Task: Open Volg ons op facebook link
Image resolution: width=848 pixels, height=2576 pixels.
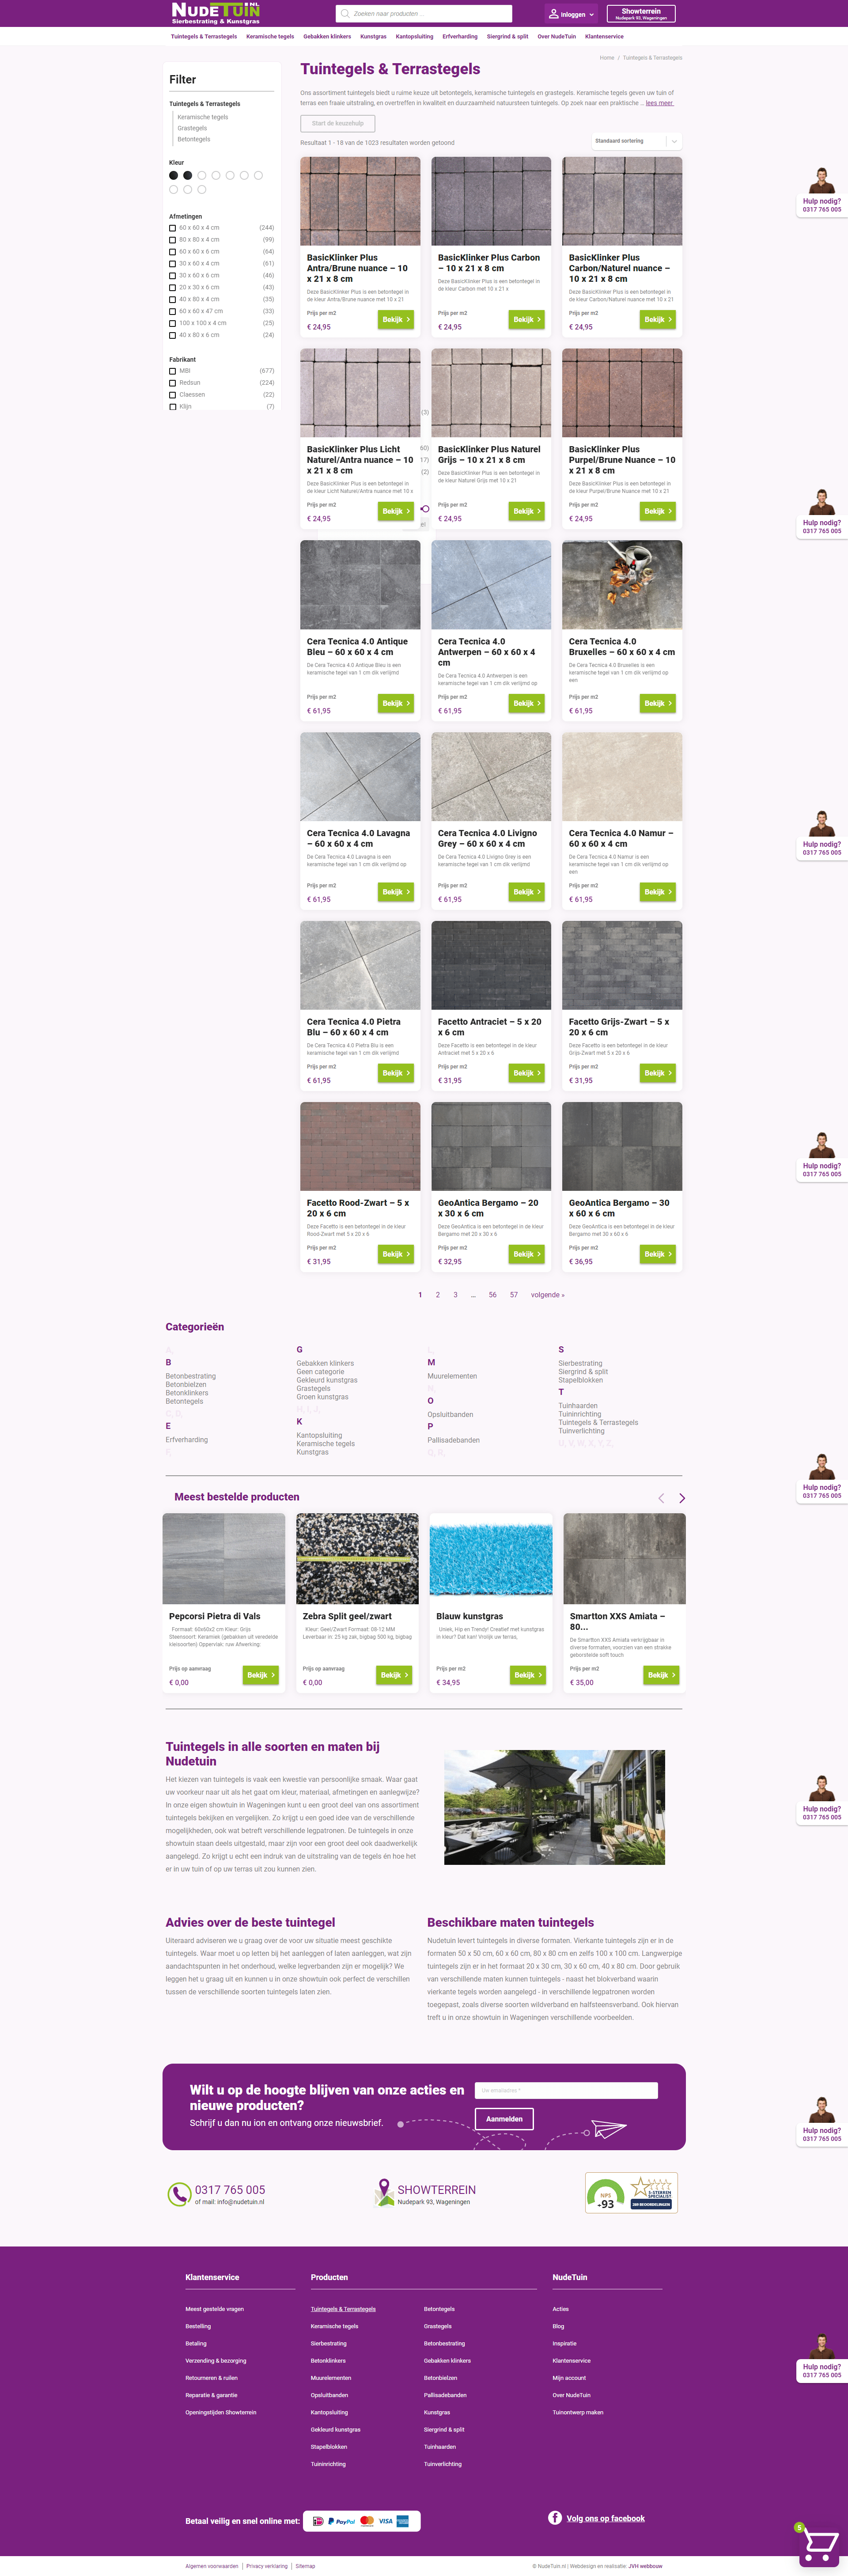Action: [606, 2518]
